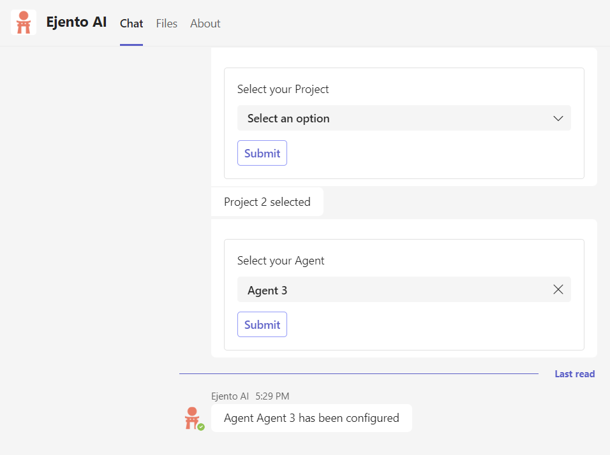610x455 pixels.
Task: Click the Ejento AI logo in the header
Action: (24, 22)
